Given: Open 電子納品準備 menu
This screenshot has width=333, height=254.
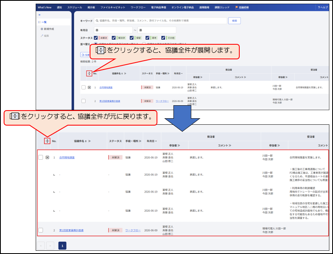Looking at the screenshot, I should [x=159, y=7].
